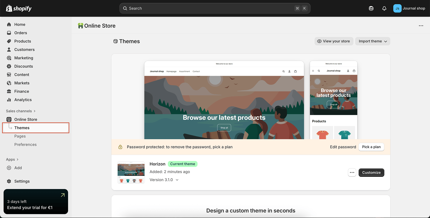Click 'Design a custom theme in seconds' heading

click(251, 211)
